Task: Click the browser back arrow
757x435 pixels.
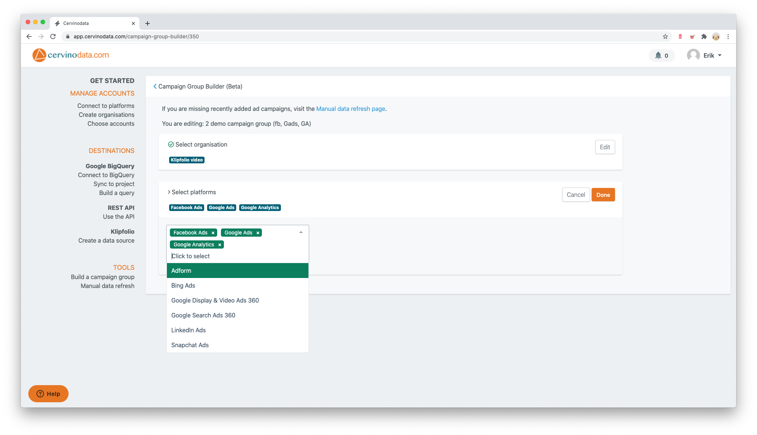Action: [x=29, y=36]
